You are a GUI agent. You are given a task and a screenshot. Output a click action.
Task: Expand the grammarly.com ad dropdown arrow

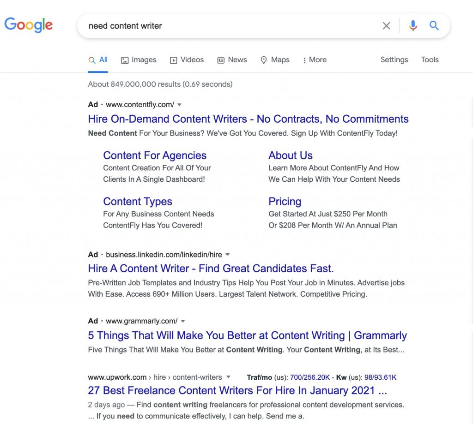183,321
